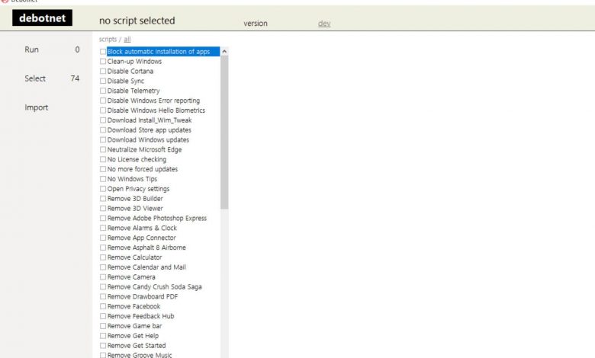Viewport: 595px width, 358px height.
Task: Select the Remove Calendar and Mail row
Action: click(146, 267)
